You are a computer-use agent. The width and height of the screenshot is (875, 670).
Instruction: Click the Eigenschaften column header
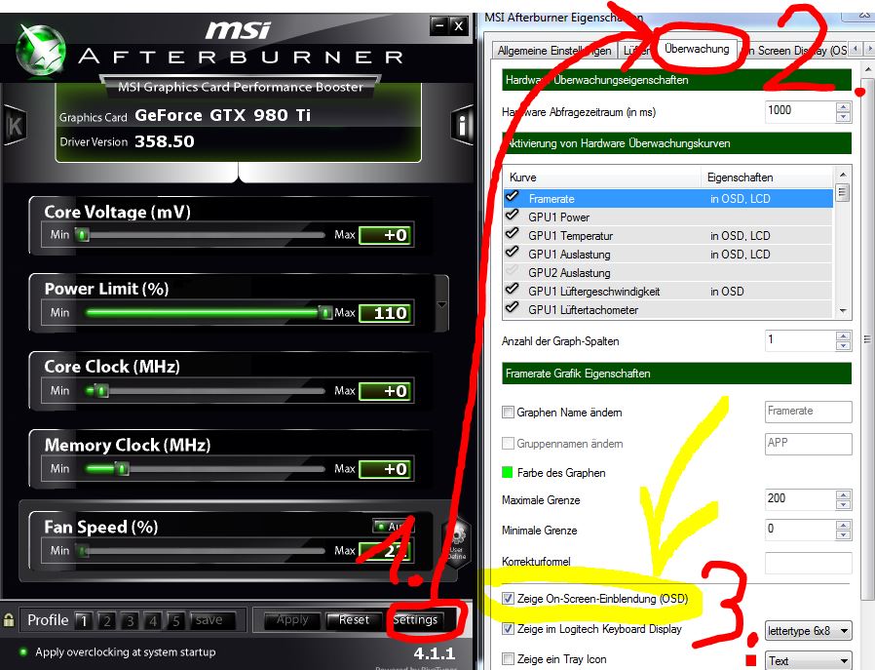(x=767, y=177)
